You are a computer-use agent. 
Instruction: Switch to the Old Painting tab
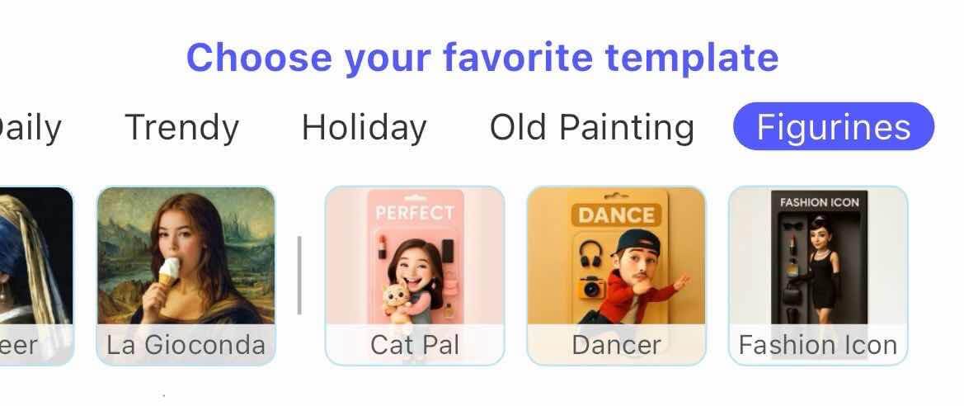[591, 128]
